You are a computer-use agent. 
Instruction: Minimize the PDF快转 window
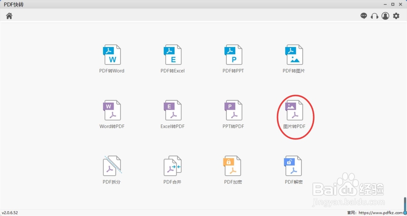[385, 4]
